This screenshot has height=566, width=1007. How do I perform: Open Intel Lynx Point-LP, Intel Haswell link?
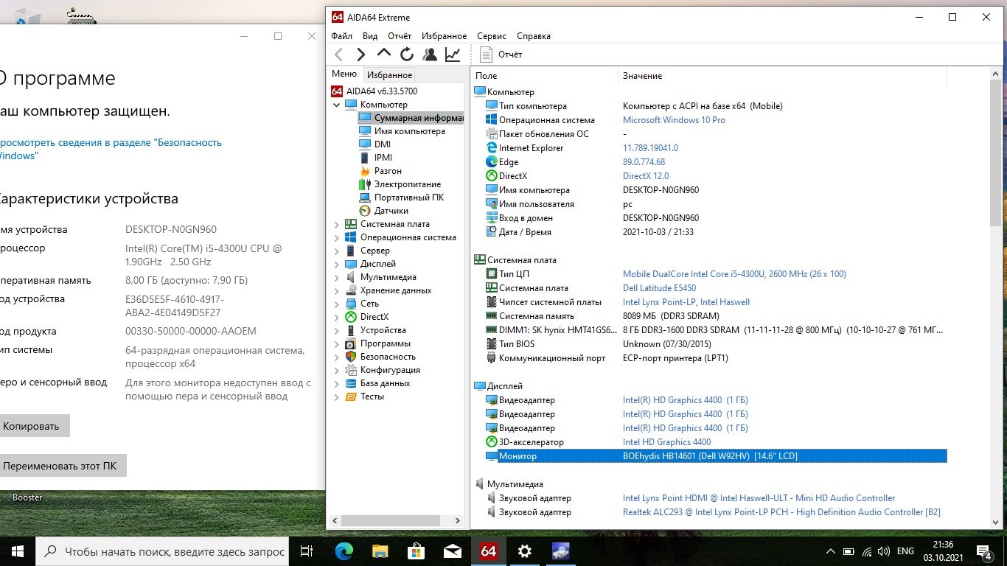click(x=686, y=302)
